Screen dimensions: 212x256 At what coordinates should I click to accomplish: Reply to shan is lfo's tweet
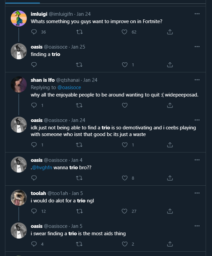pos(34,105)
